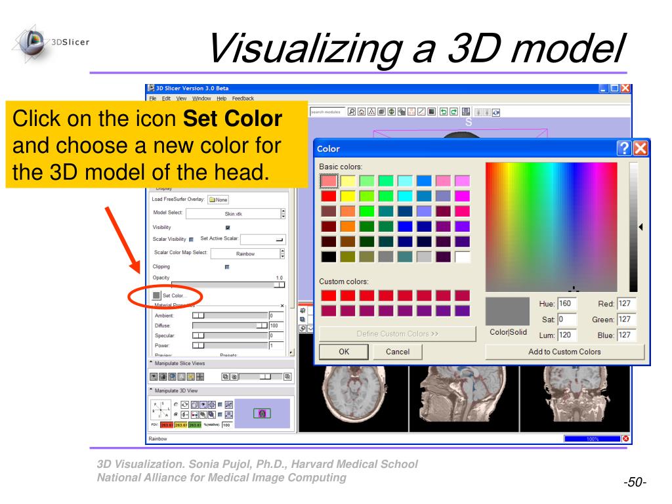Pick the pure red swatch in Basic colors' second row
The width and height of the screenshot is (672, 504).
pyautogui.click(x=329, y=196)
